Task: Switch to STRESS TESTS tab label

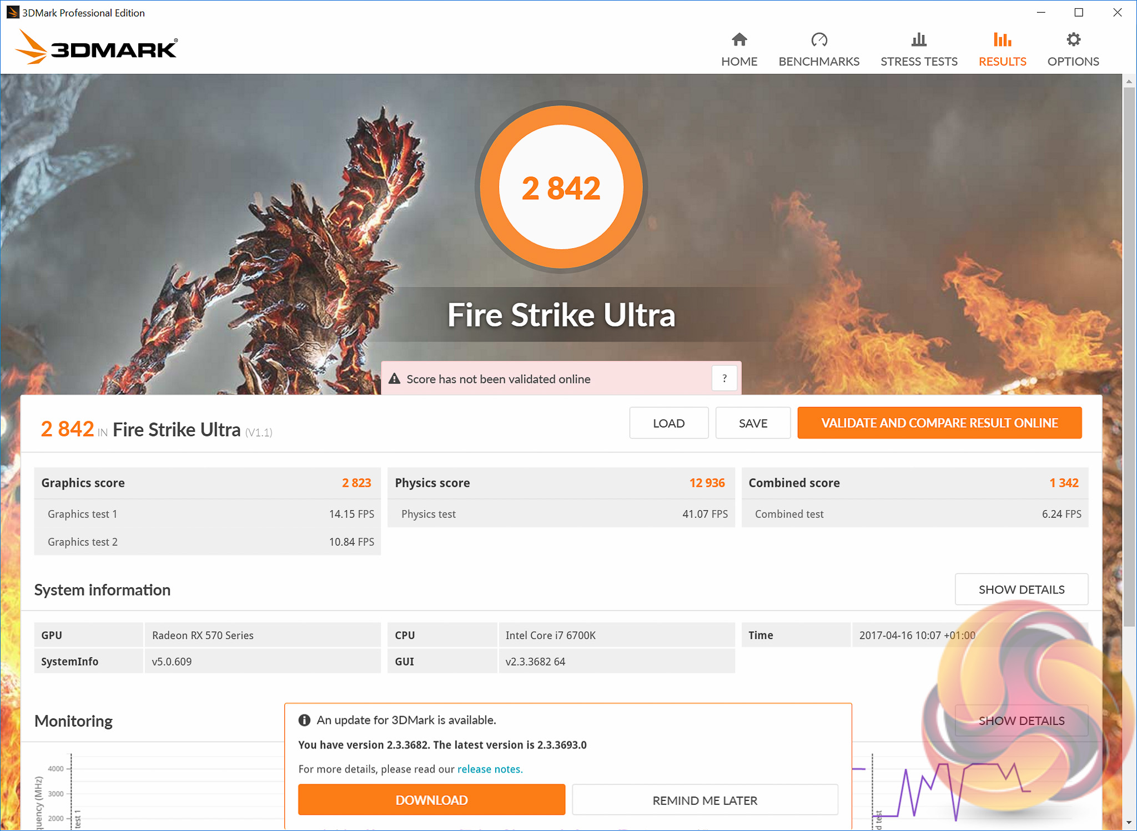Action: (x=919, y=62)
